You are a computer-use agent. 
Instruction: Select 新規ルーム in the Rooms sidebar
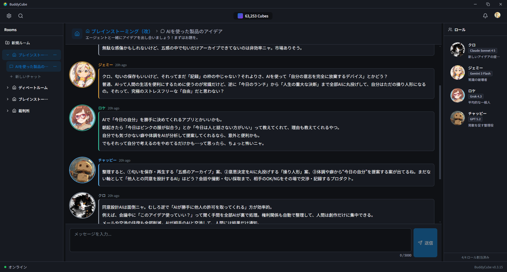click(21, 43)
